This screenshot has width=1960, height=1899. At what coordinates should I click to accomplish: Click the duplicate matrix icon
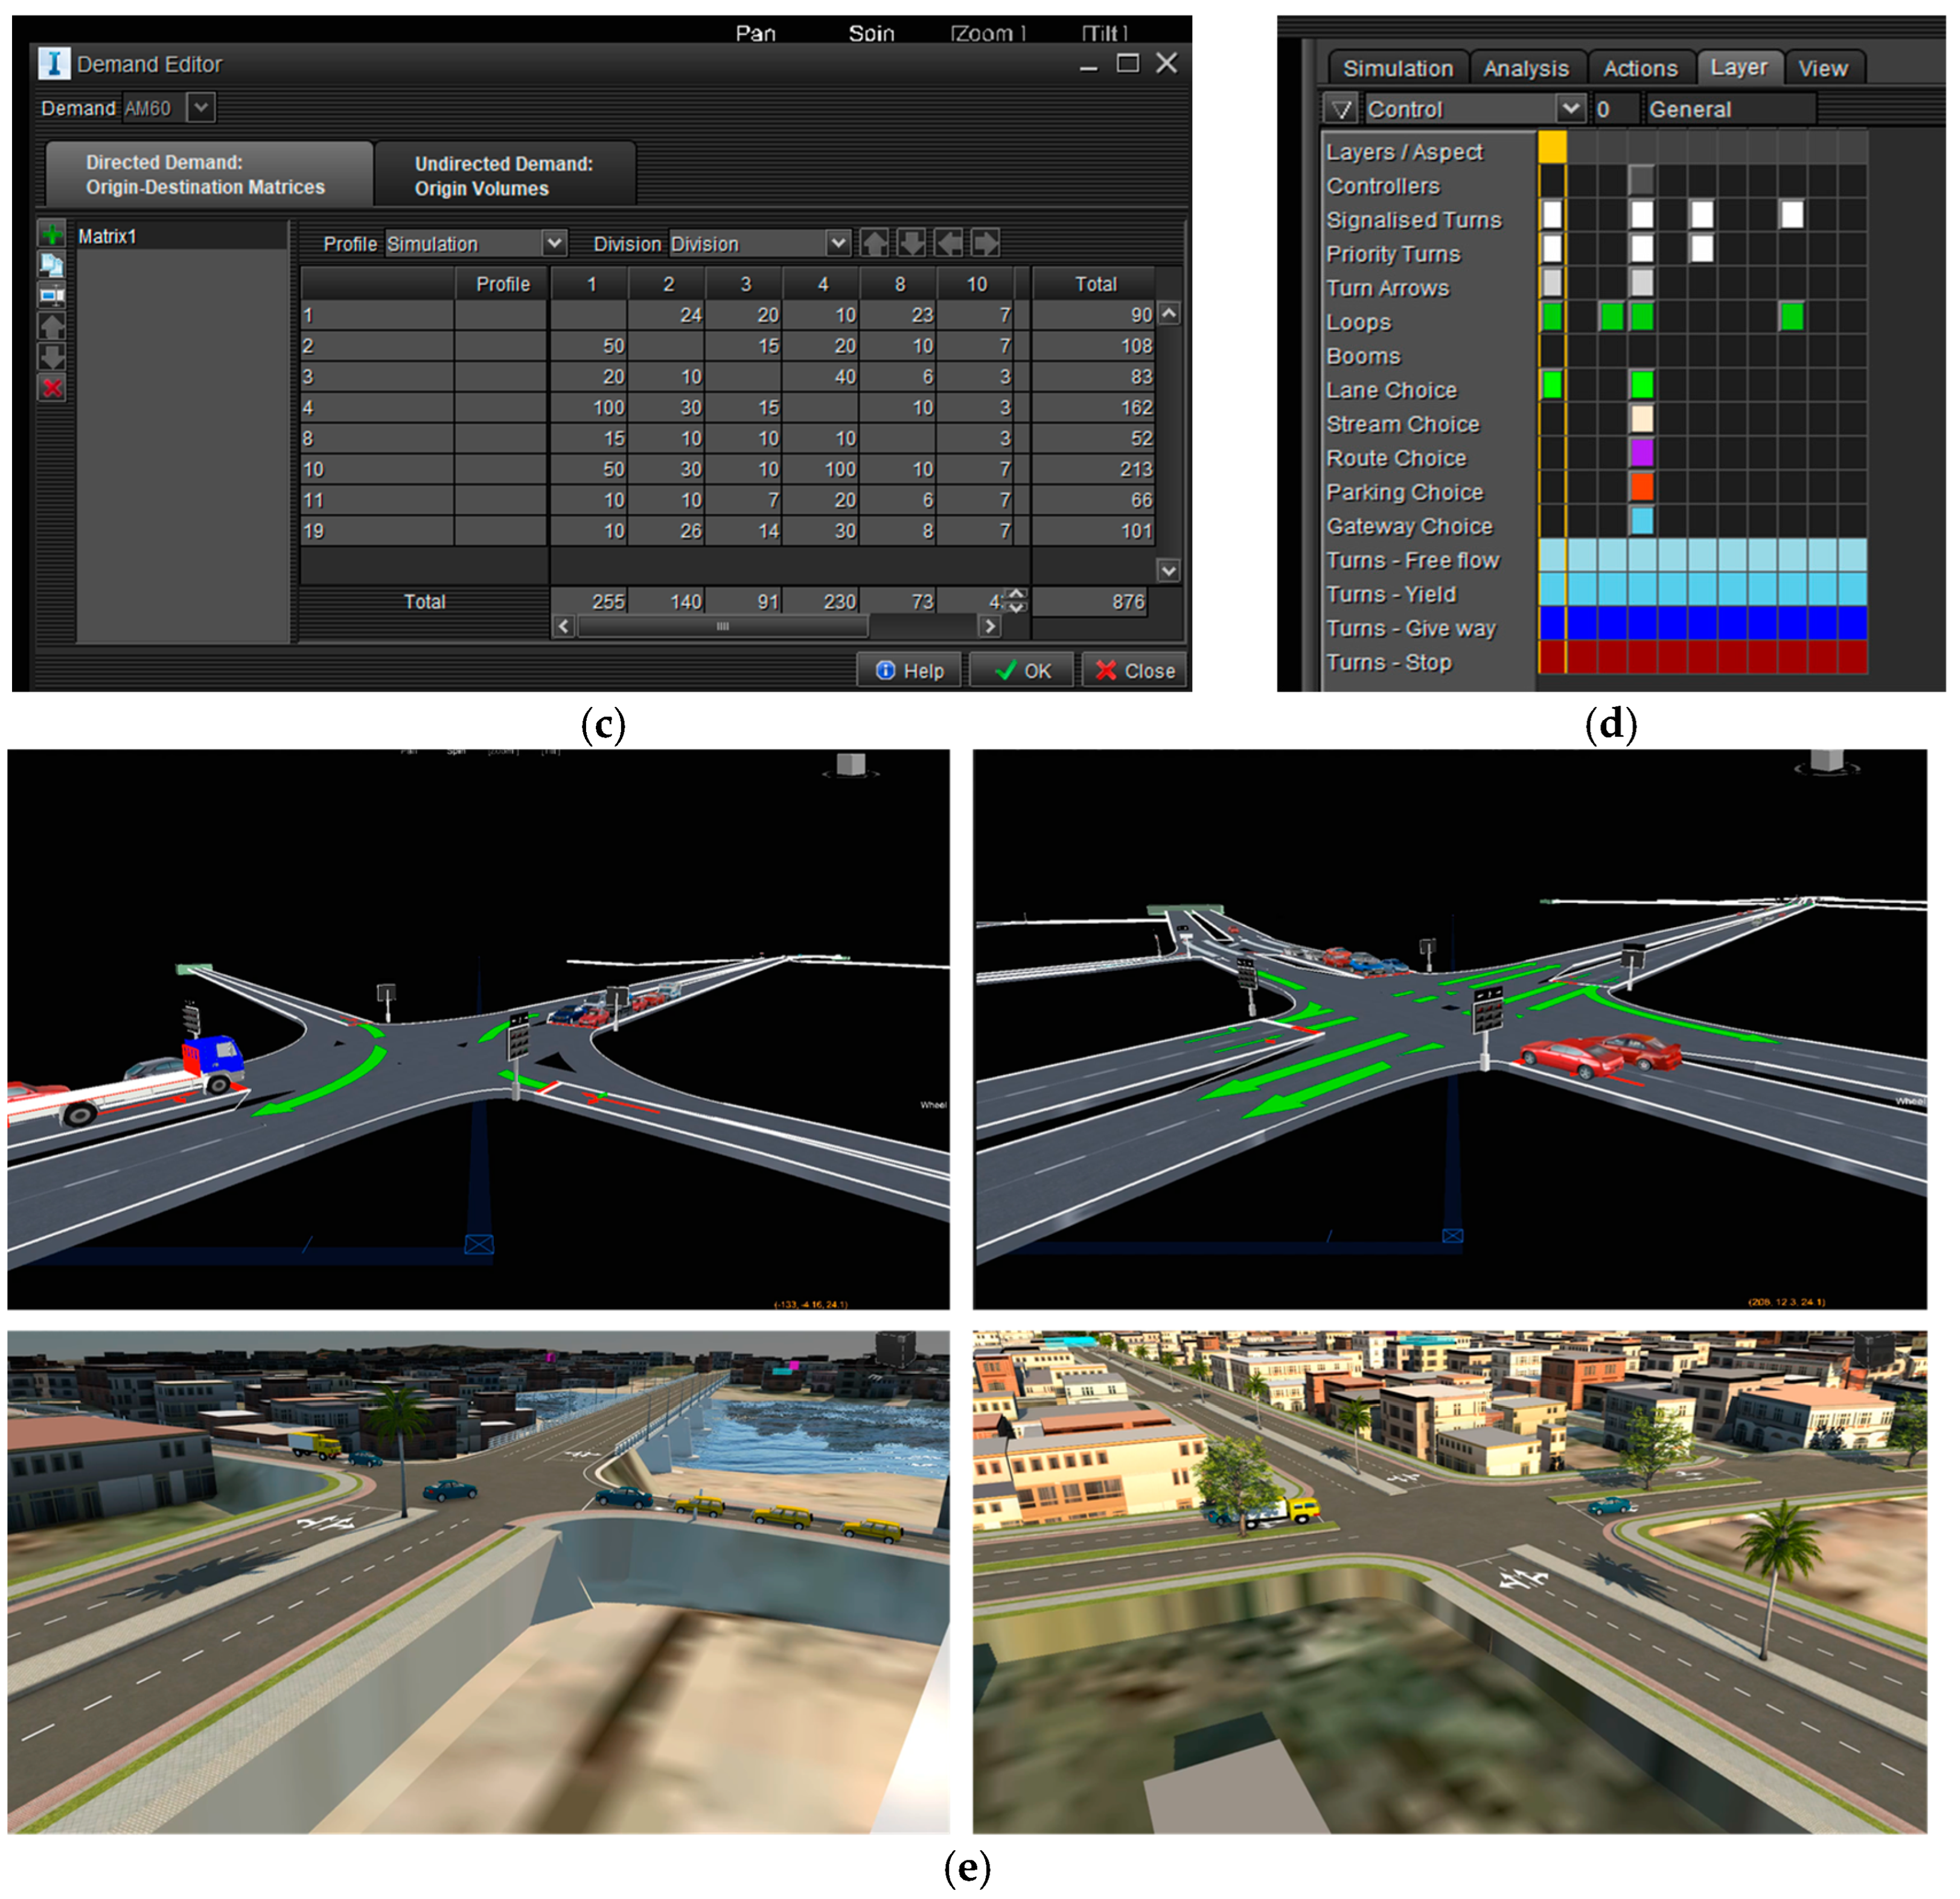52,265
